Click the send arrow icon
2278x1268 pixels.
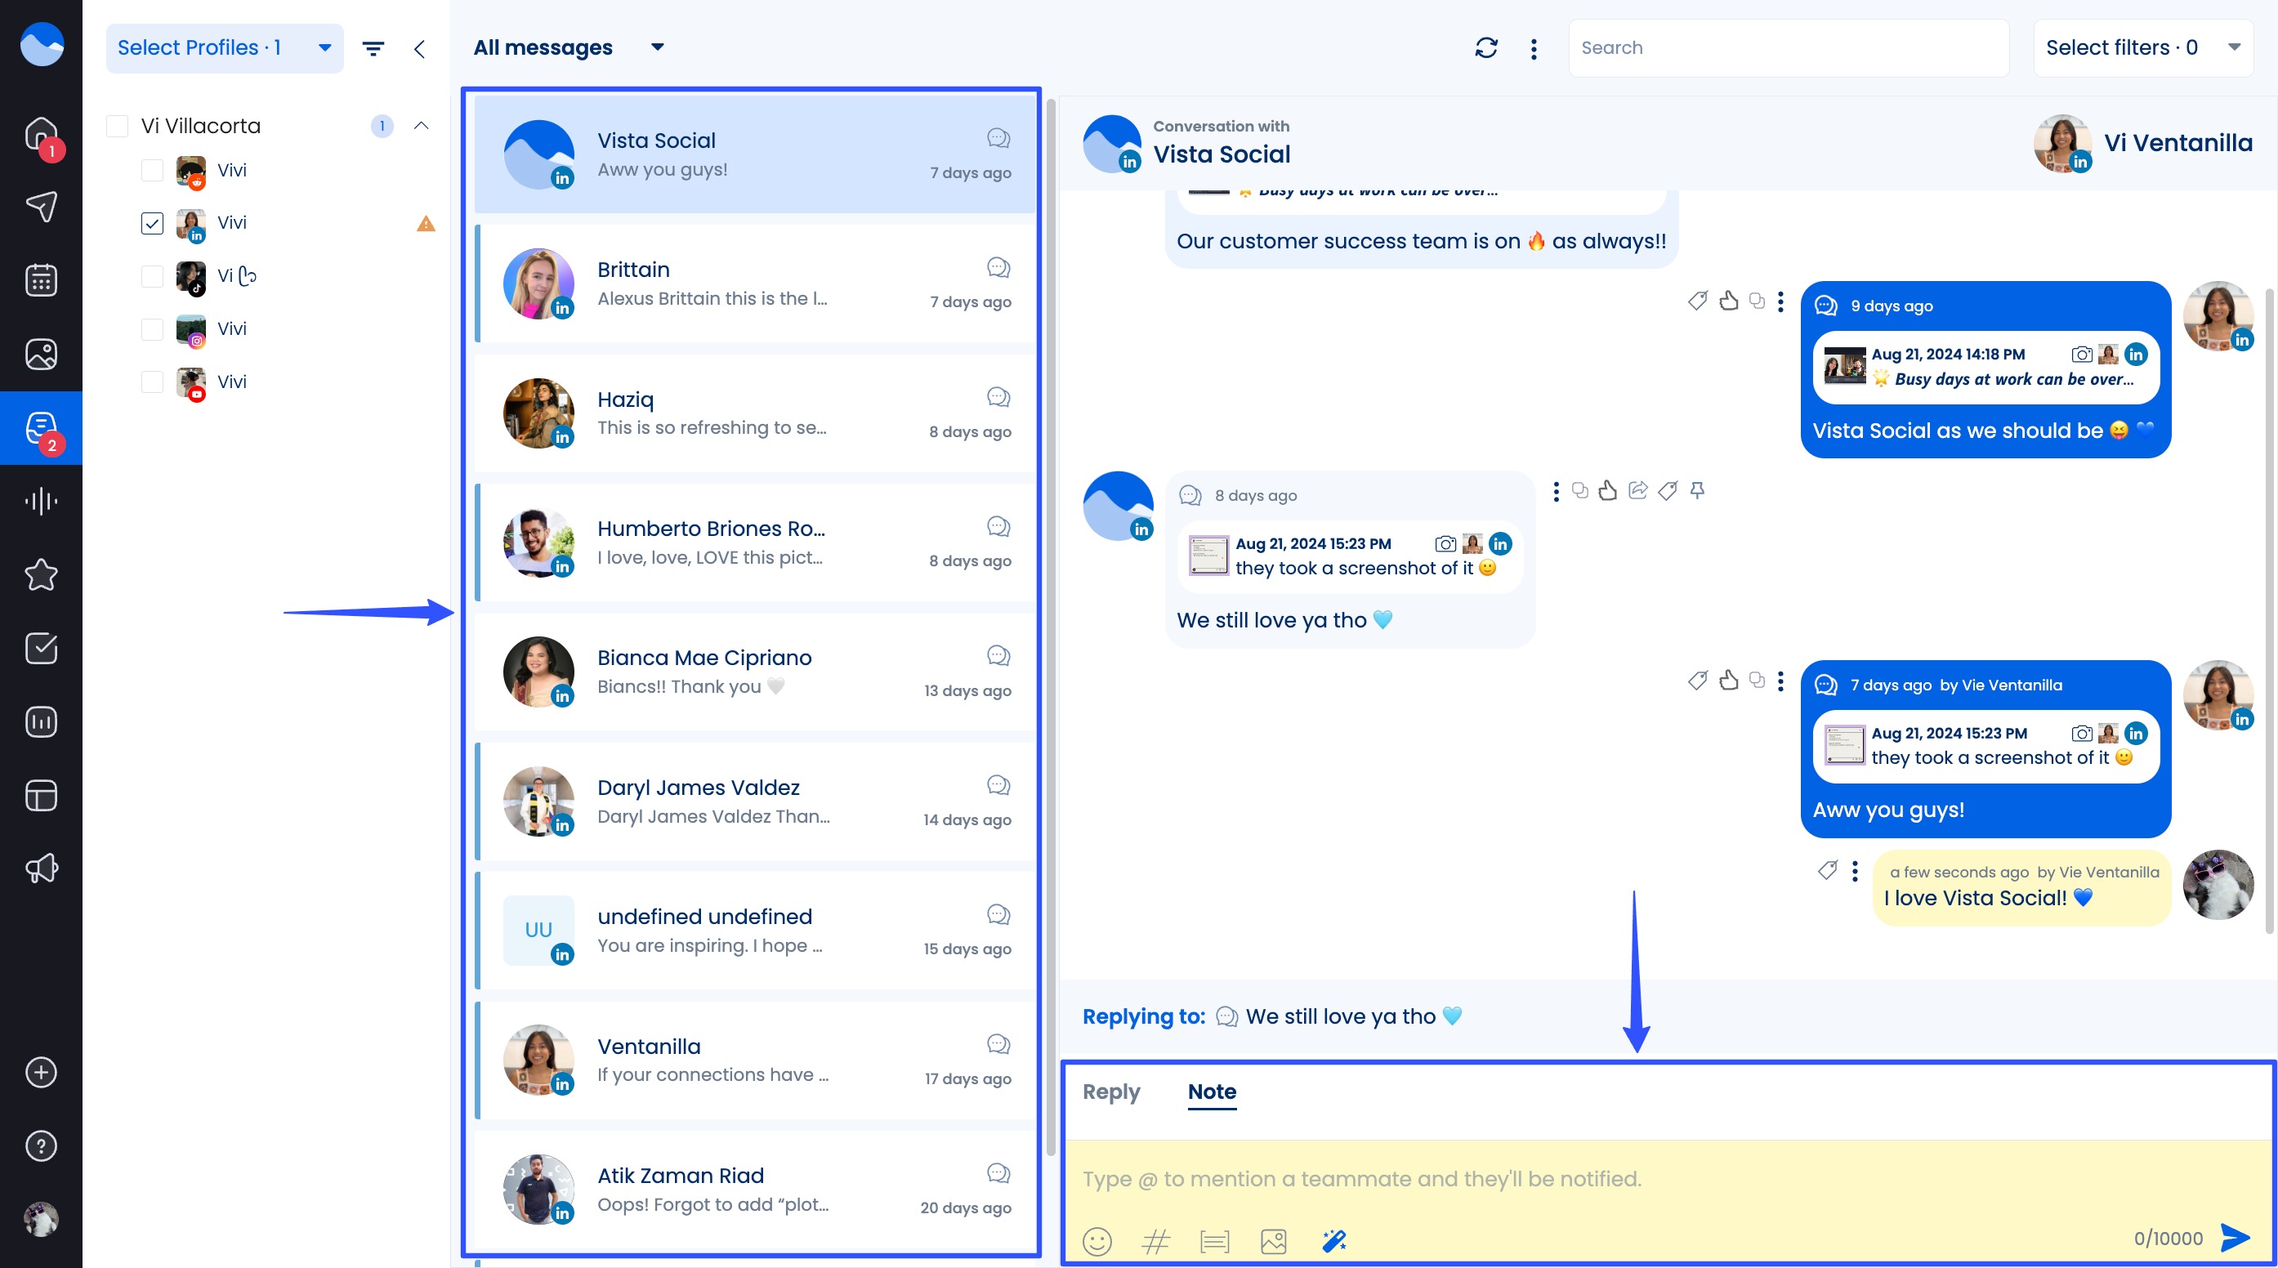(x=2235, y=1238)
